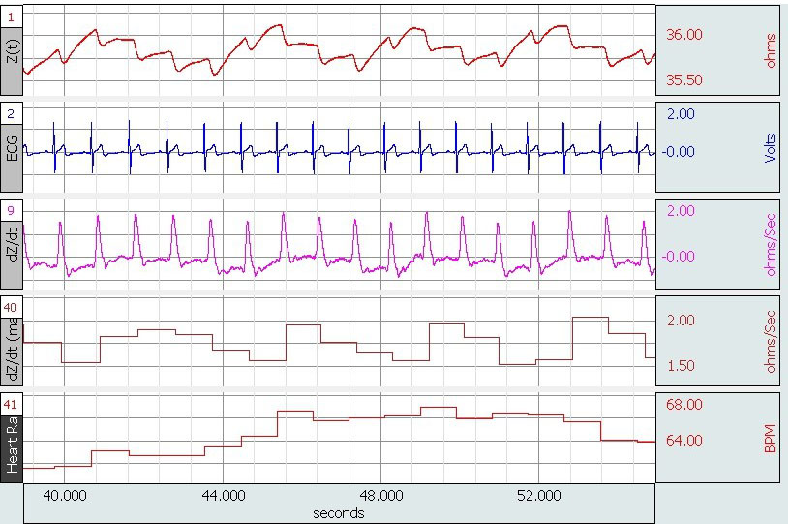Click the 35.50 value on Z(t) scale
The width and height of the screenshot is (788, 524).
click(684, 80)
